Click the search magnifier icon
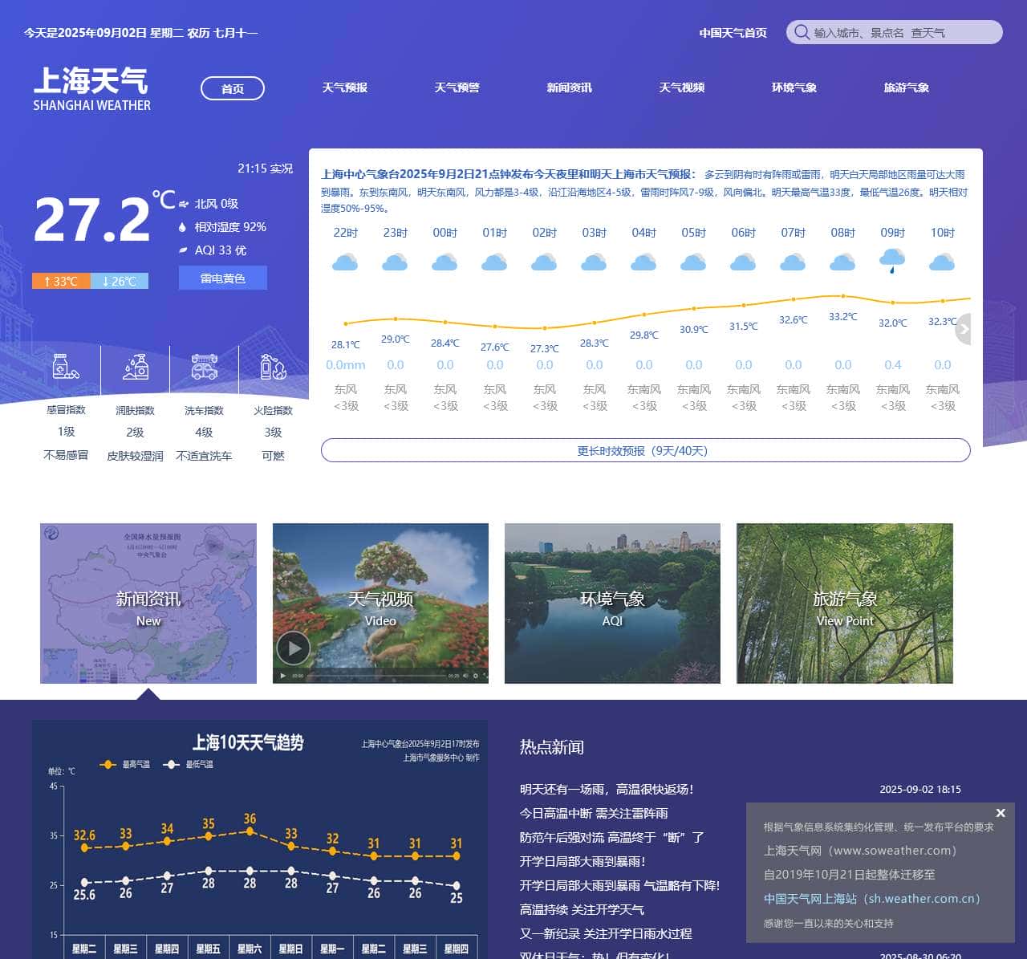Screen dimensions: 1027x959 click(802, 32)
